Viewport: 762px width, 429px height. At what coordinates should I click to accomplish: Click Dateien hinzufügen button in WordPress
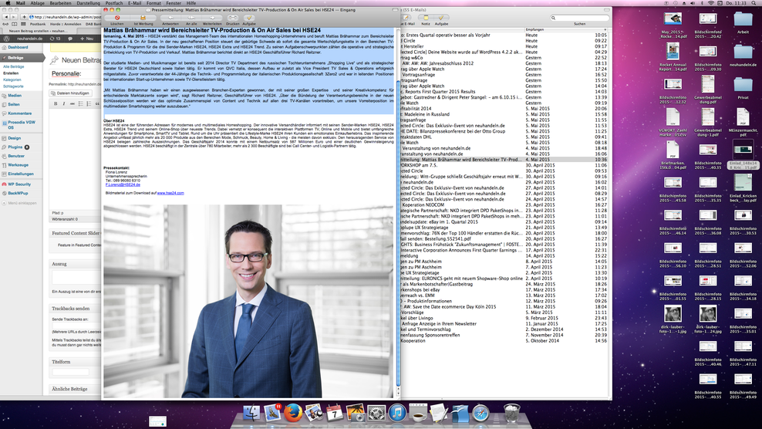71,93
